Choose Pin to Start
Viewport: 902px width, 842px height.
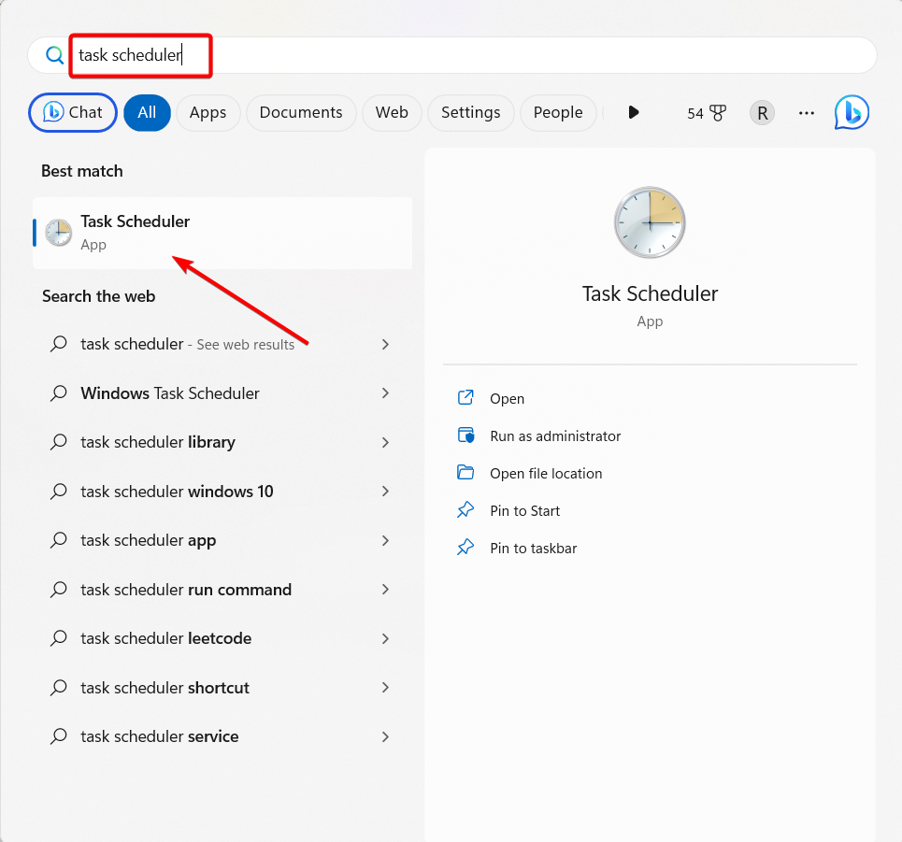tap(524, 511)
